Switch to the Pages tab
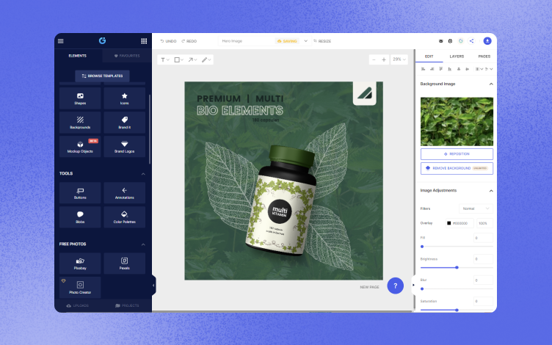The width and height of the screenshot is (552, 345). [484, 57]
